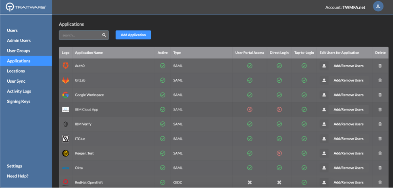
Task: Click Add/Remove Users for Google Workspace
Action: [348, 95]
